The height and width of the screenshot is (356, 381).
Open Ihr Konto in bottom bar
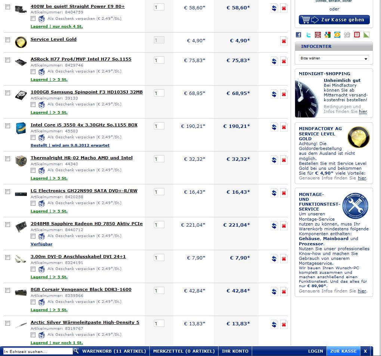coord(235,351)
